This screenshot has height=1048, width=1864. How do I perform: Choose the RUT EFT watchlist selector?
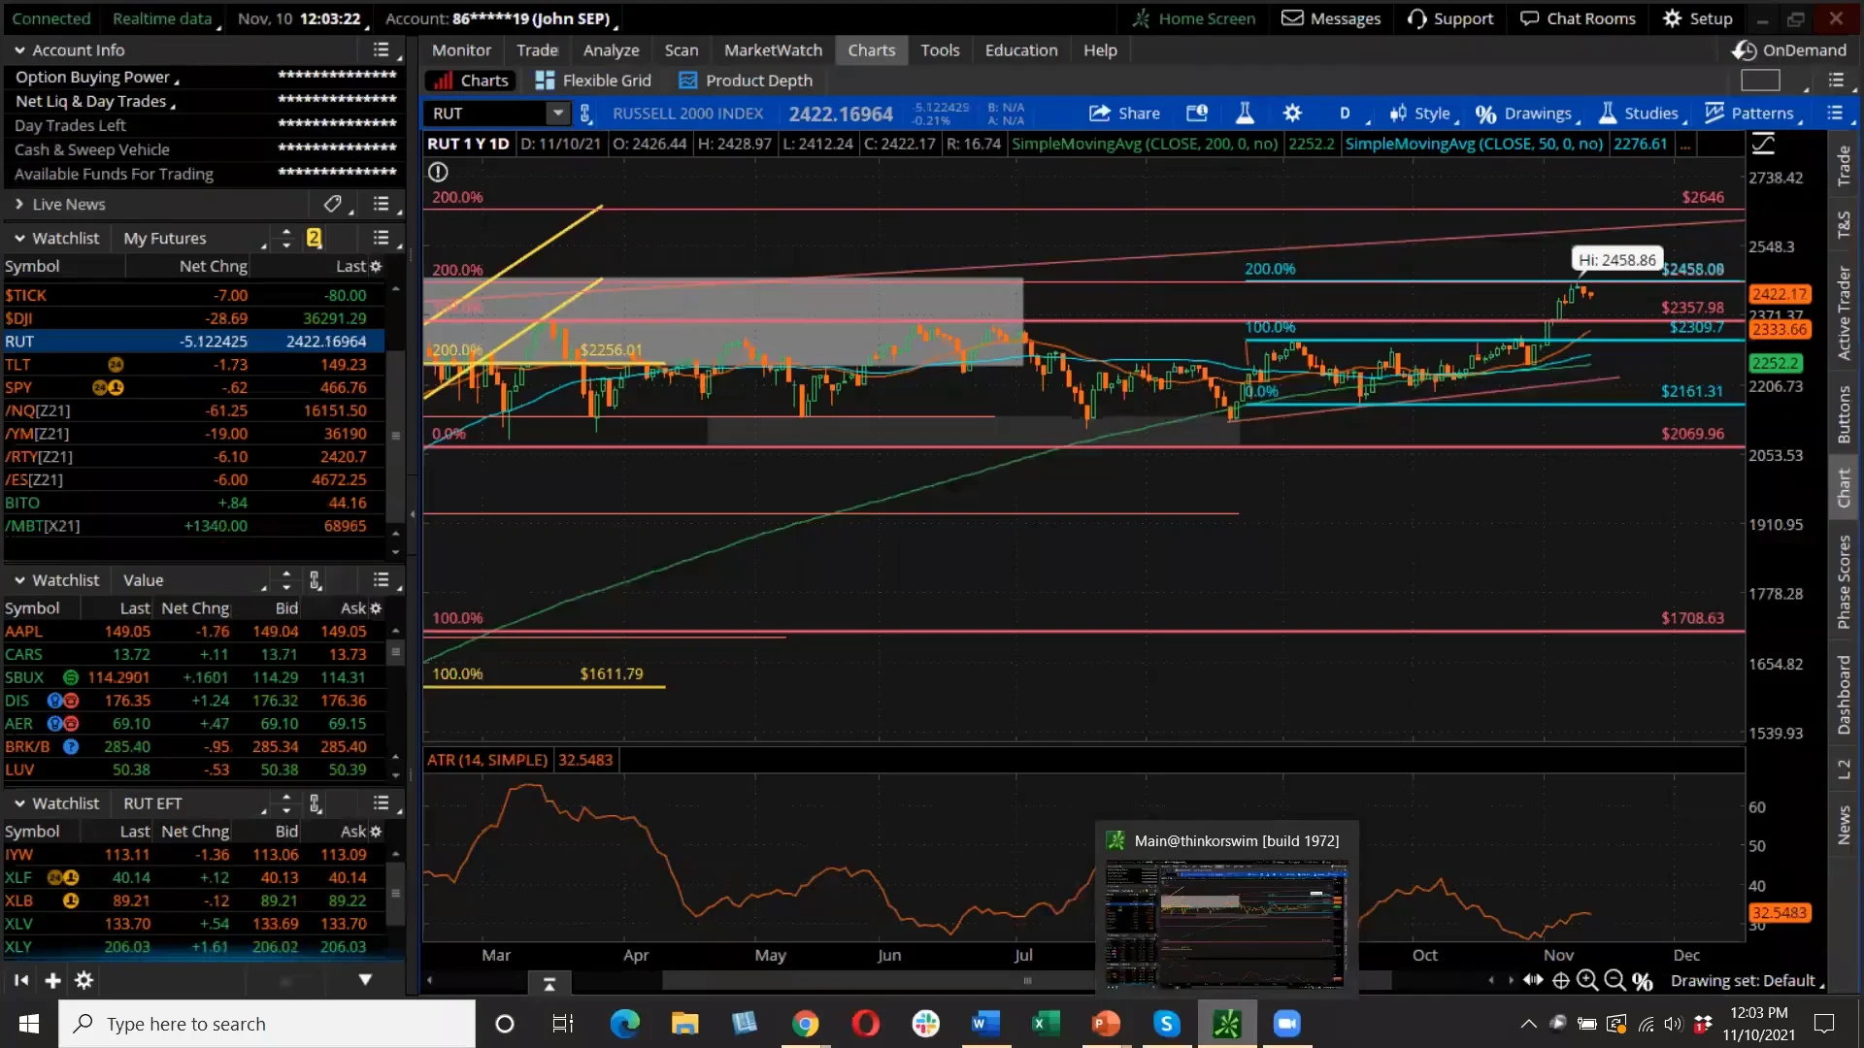194,803
